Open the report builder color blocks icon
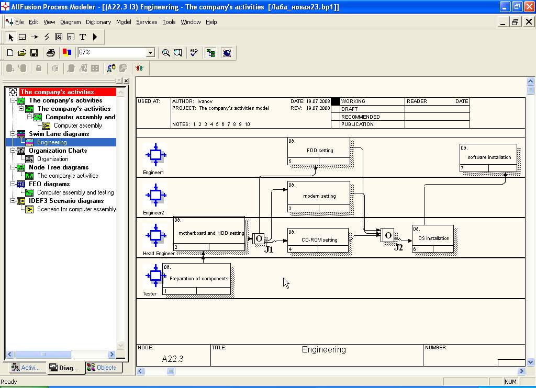Screen dimensions: 536x388 [67, 53]
